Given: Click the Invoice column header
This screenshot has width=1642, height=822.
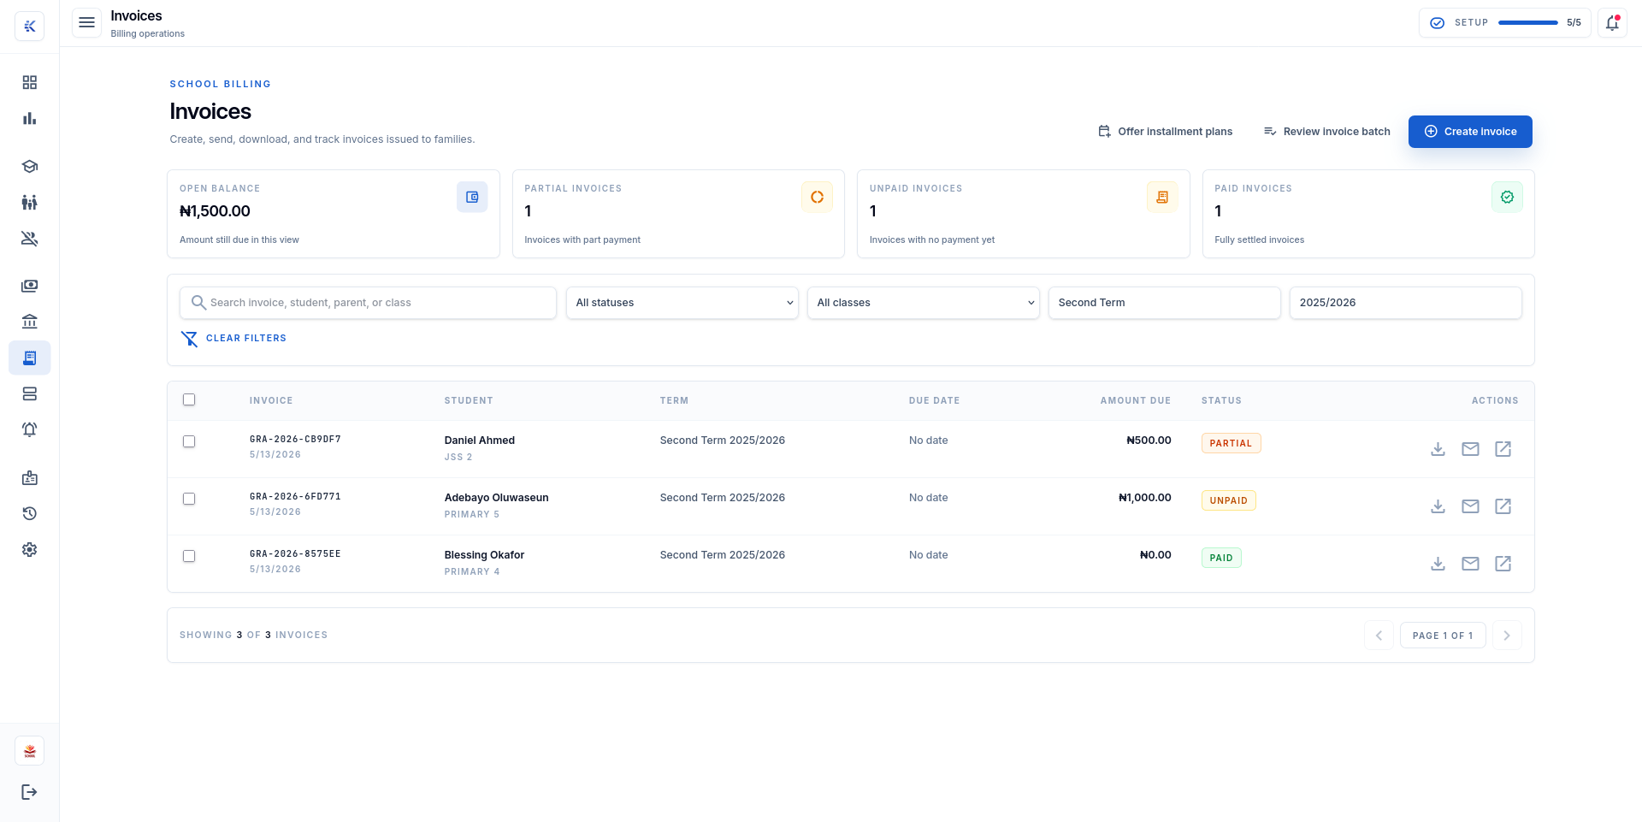Looking at the screenshot, I should coord(271,400).
